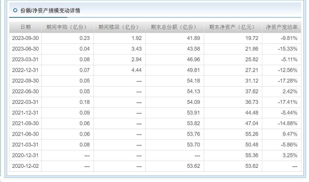Click subscription value 0.09
309x182 pixels.
(x=85, y=113)
